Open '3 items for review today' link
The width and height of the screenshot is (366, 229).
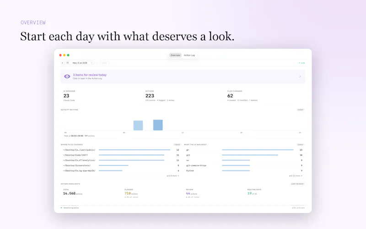click(x=90, y=75)
